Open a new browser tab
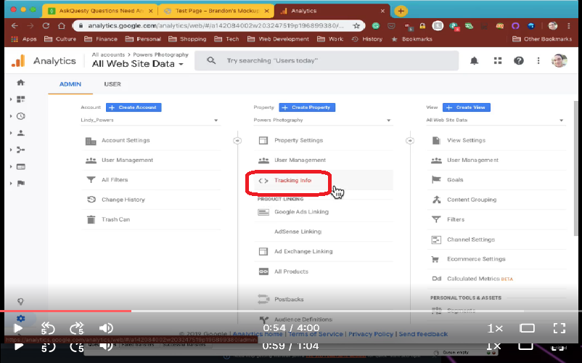 pos(401,11)
